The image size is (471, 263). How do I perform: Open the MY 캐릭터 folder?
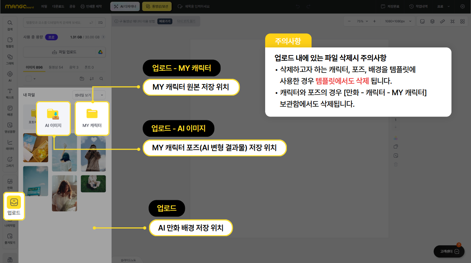click(92, 118)
